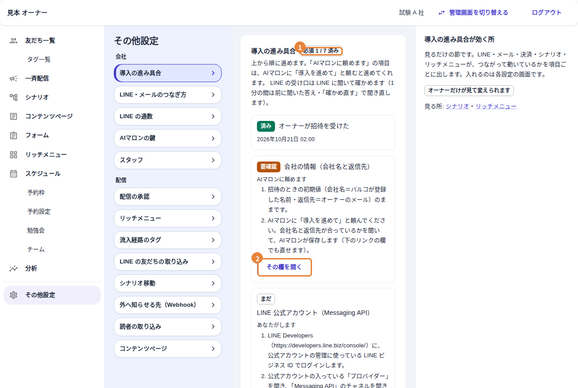Click その欄を開く link button

284,267
